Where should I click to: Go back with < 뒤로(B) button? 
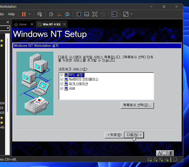[x=114, y=135]
